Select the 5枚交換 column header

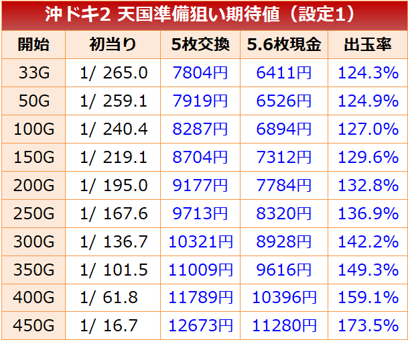point(200,44)
